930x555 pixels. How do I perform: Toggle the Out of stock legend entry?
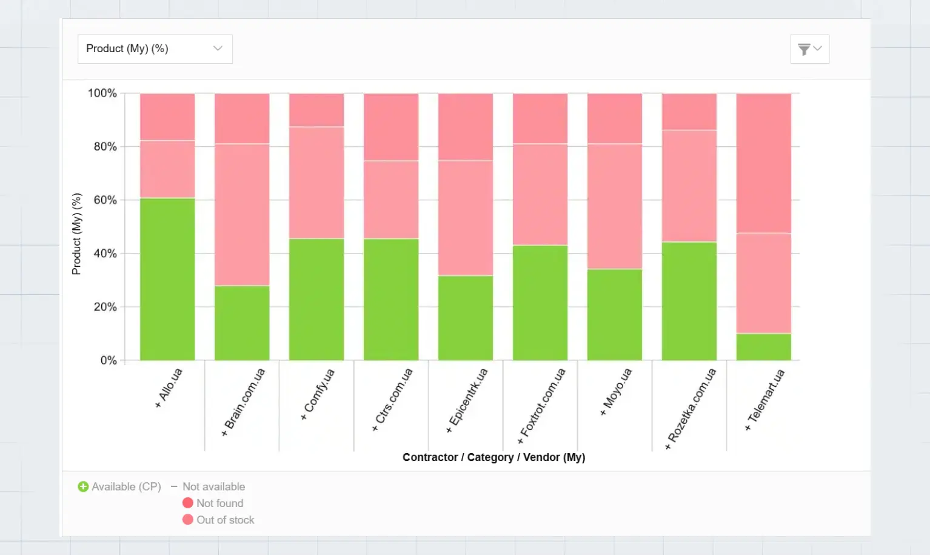pyautogui.click(x=225, y=520)
